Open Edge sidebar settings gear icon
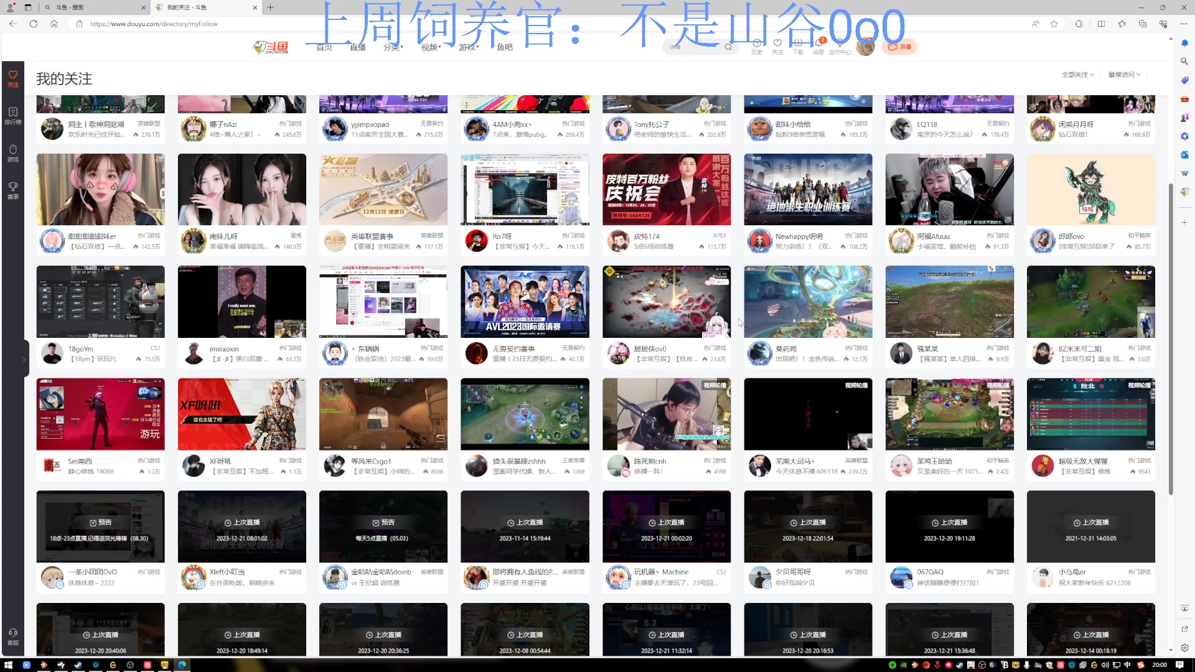 [x=1184, y=648]
